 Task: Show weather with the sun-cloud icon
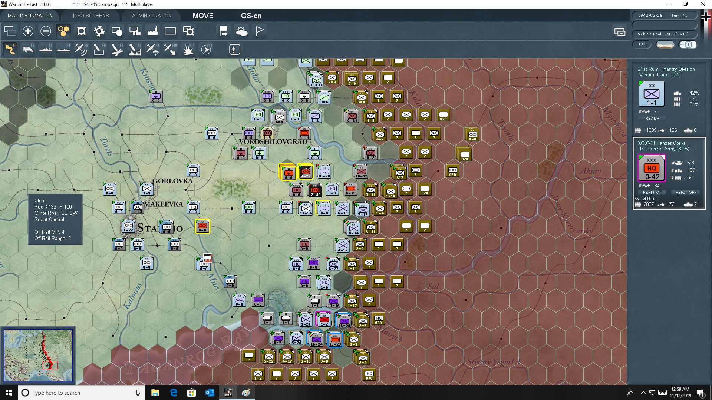[x=242, y=31]
